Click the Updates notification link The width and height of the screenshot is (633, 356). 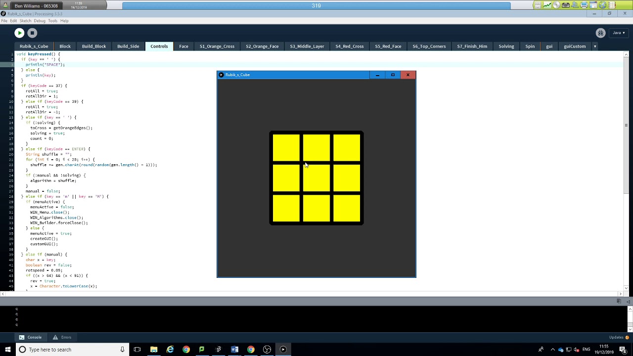pyautogui.click(x=619, y=337)
